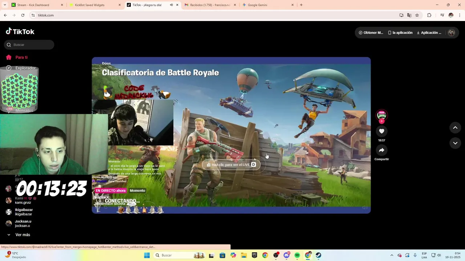This screenshot has width=465, height=261.
Task: Open the Chrome profile avatar
Action: pyautogui.click(x=451, y=15)
